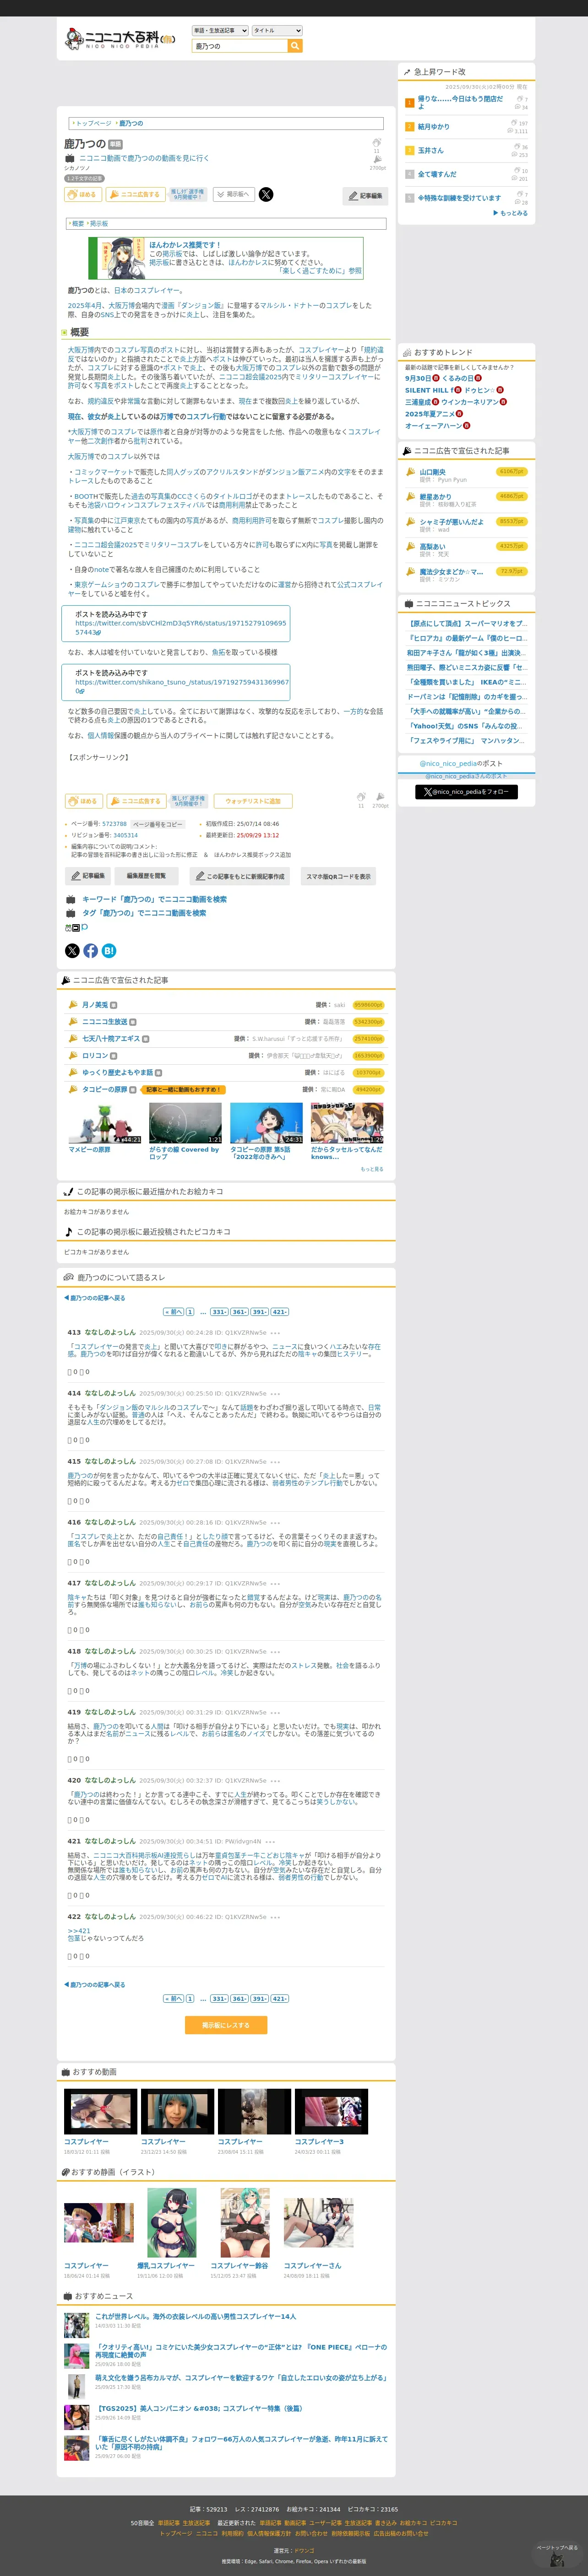Go to comment page 331- in upper pager
The height and width of the screenshot is (2576, 588).
coord(219,1312)
